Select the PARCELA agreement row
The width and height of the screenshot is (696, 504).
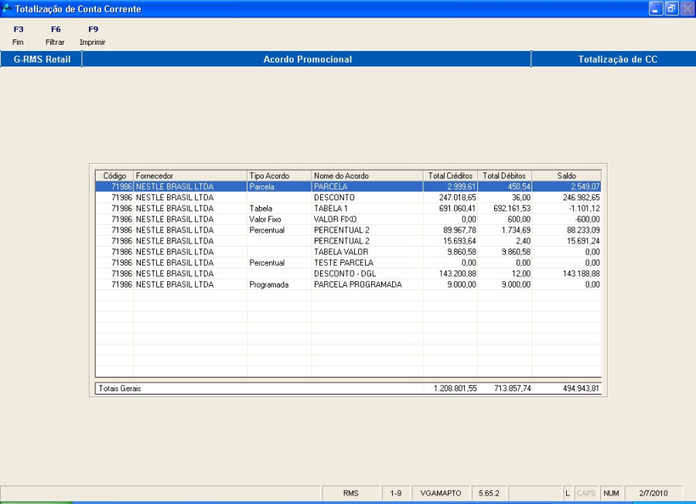pos(349,187)
